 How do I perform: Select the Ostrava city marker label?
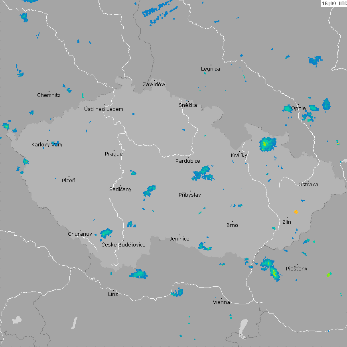308,185
